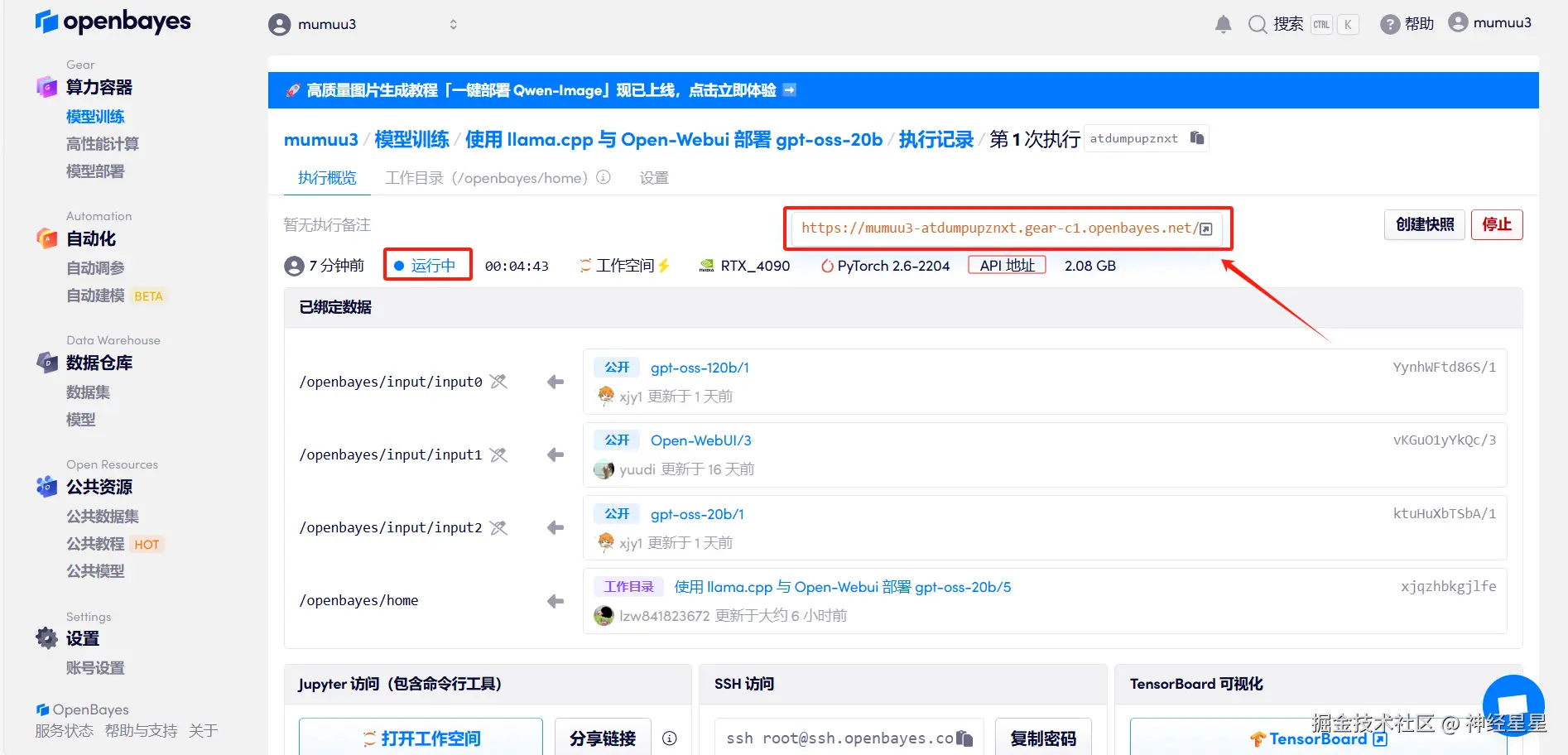This screenshot has height=755, width=1568.
Task: Open mumuu3 user avatar at top right
Action: (x=1458, y=22)
